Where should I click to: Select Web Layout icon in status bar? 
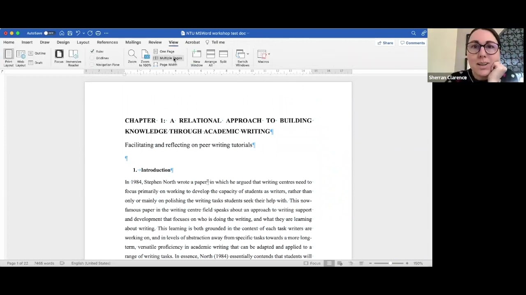pos(340,263)
